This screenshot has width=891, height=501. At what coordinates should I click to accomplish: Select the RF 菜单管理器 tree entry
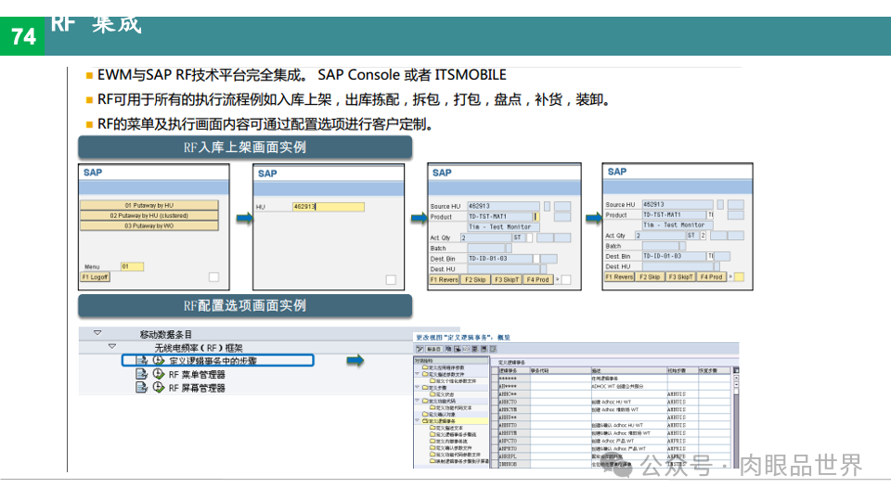coord(197,374)
